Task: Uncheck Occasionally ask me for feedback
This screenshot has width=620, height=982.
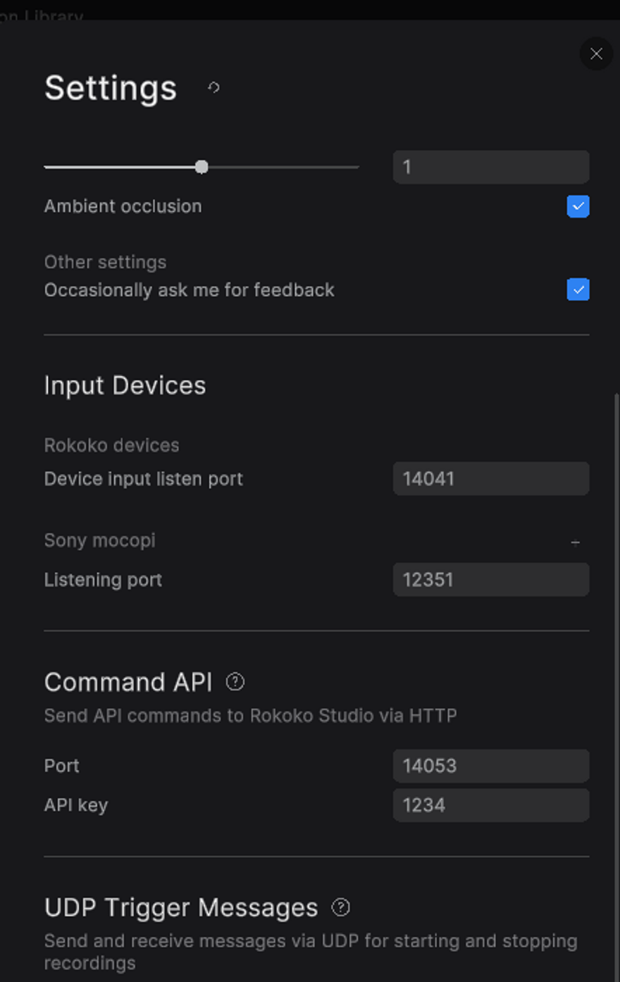Action: pyautogui.click(x=578, y=290)
